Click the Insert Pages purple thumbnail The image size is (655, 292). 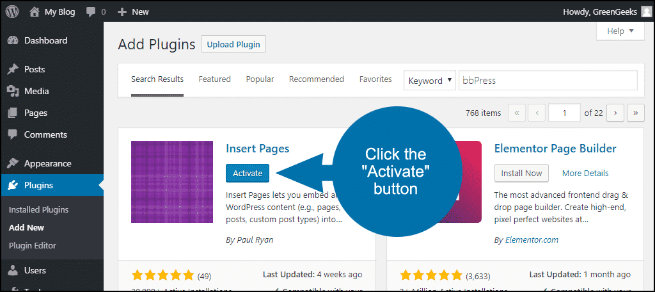pos(172,182)
